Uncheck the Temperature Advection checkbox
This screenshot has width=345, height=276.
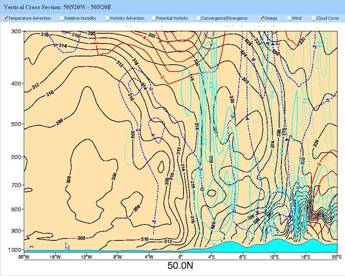point(5,18)
